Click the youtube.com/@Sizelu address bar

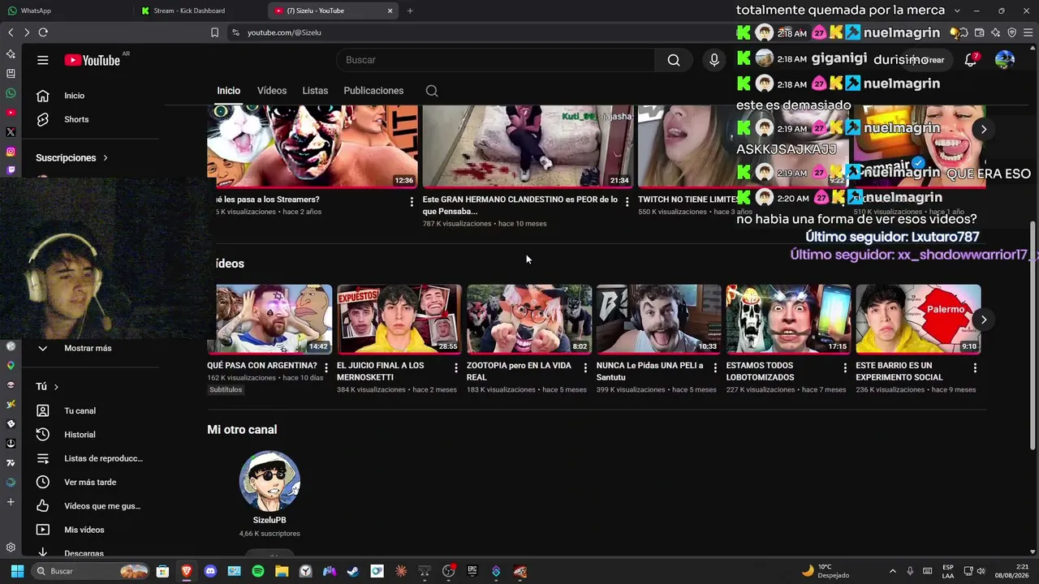(x=284, y=32)
